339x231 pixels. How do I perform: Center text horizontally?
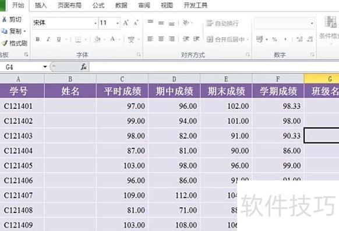[x=161, y=39]
